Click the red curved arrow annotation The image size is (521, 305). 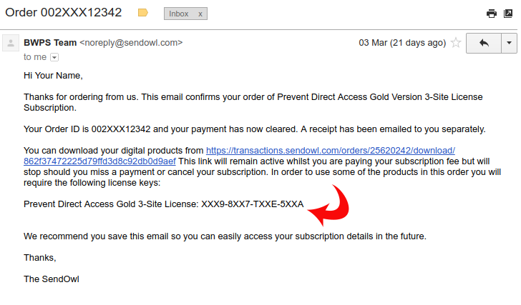point(328,206)
